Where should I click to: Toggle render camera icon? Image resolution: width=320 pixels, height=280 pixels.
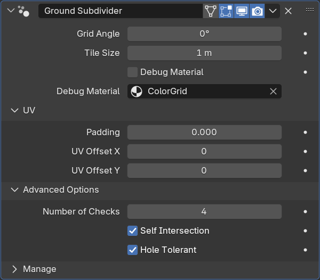pyautogui.click(x=257, y=11)
